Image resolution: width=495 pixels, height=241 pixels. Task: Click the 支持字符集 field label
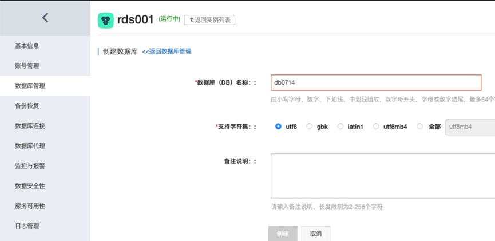236,127
